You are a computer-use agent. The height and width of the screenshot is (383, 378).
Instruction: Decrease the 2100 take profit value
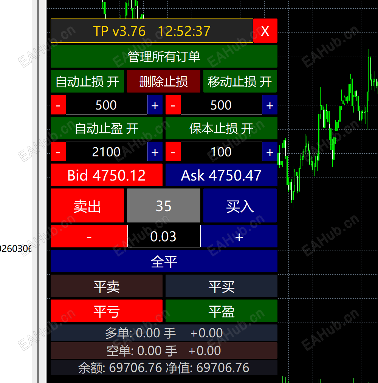(x=58, y=151)
